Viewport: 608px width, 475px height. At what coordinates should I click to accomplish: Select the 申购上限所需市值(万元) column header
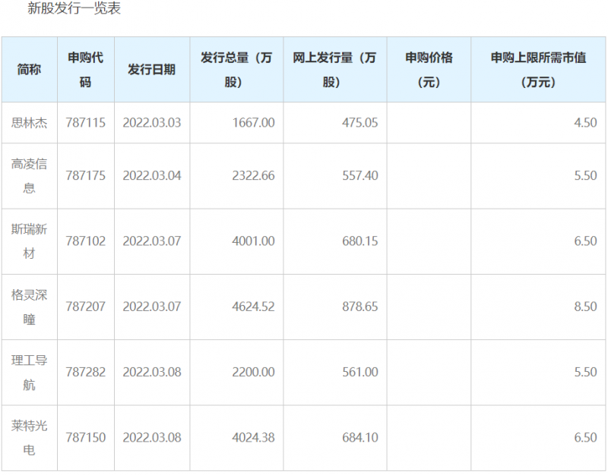click(539, 70)
